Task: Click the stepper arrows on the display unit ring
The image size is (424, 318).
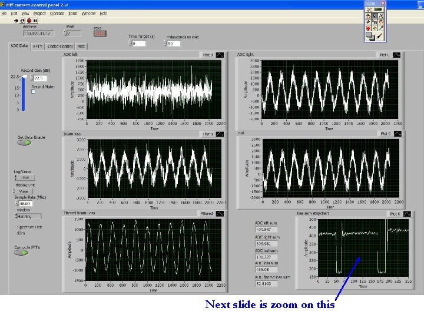Action: 14,191
